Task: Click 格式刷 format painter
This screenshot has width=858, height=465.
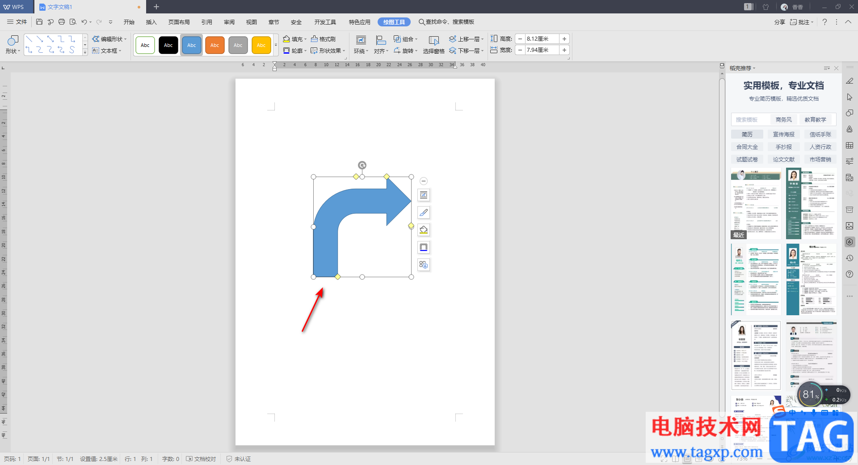Action: [x=323, y=39]
